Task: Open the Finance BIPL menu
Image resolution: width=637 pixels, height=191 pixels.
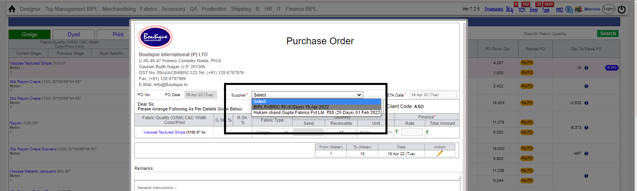Action: pyautogui.click(x=301, y=9)
